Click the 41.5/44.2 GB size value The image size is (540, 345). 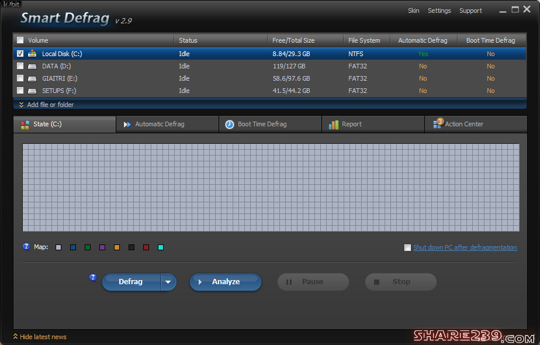292,91
